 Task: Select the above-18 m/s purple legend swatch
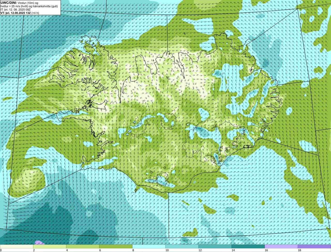pyautogui.click(x=314, y=247)
